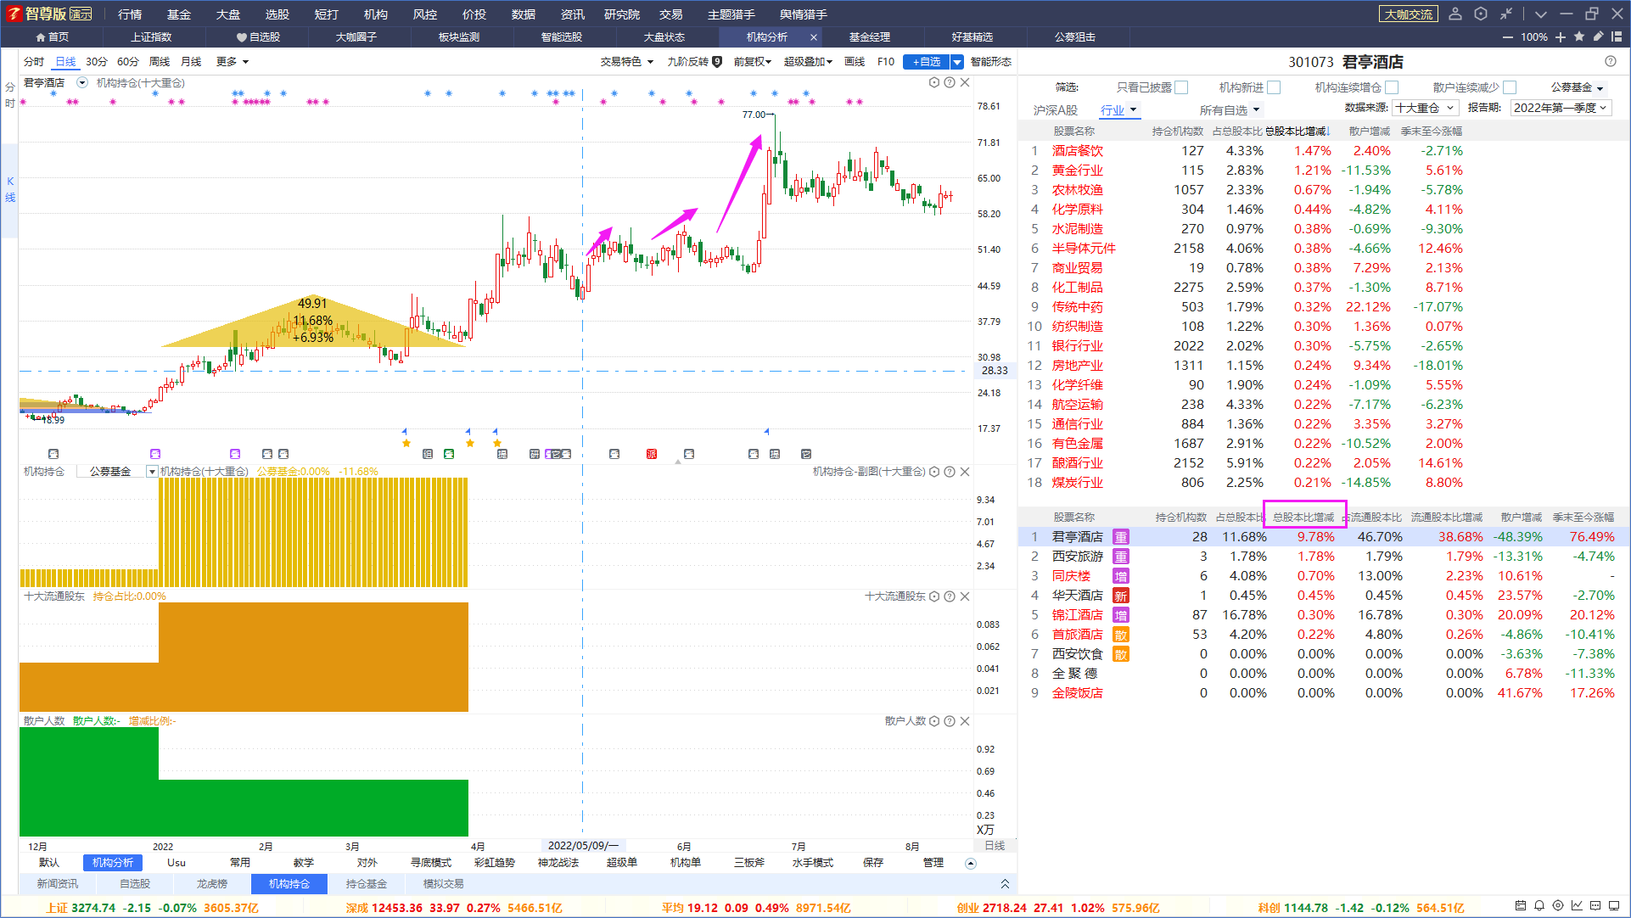Viewport: 1631px width, 918px height.
Task: Open the arrow beside +自选 button
Action: click(957, 61)
